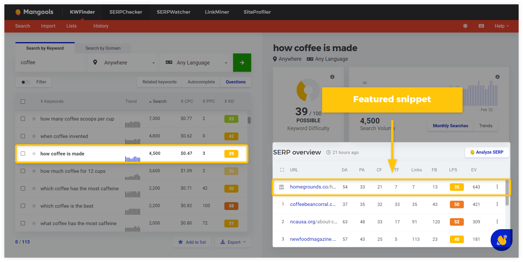The height and width of the screenshot is (262, 523).
Task: Sort by Keywords column
Action: click(52, 101)
